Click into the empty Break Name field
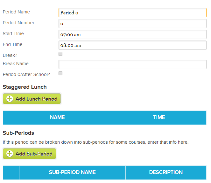 132,64
